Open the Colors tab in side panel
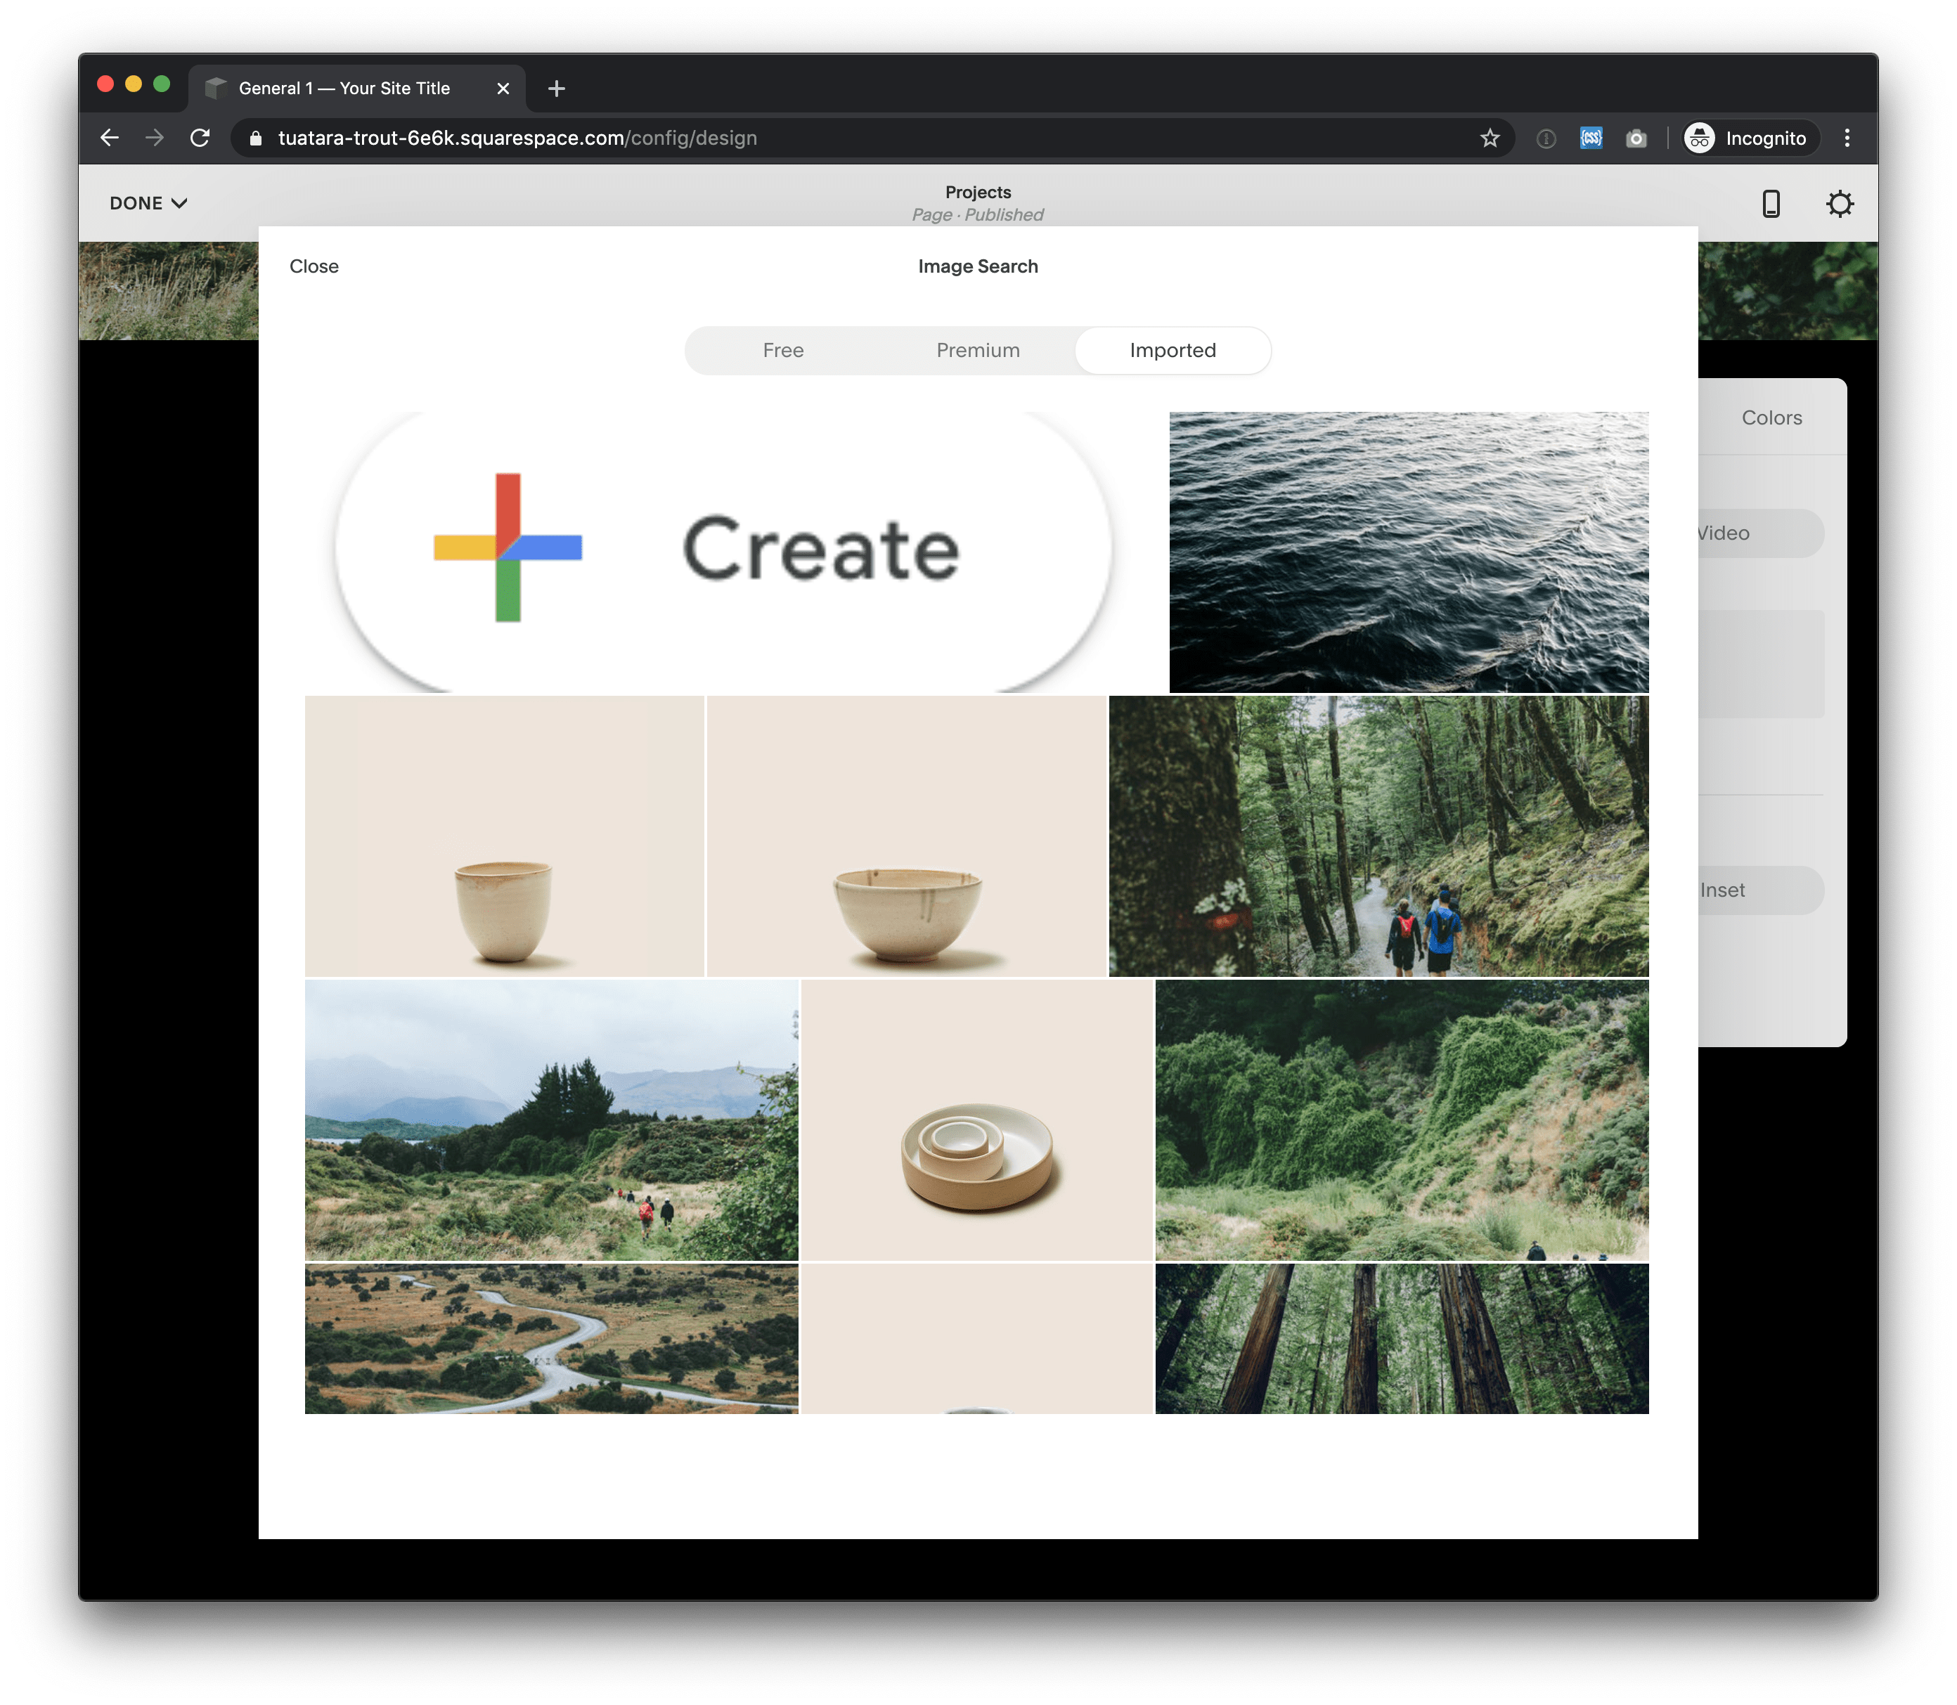Viewport: 1957px width, 1705px height. coord(1771,417)
